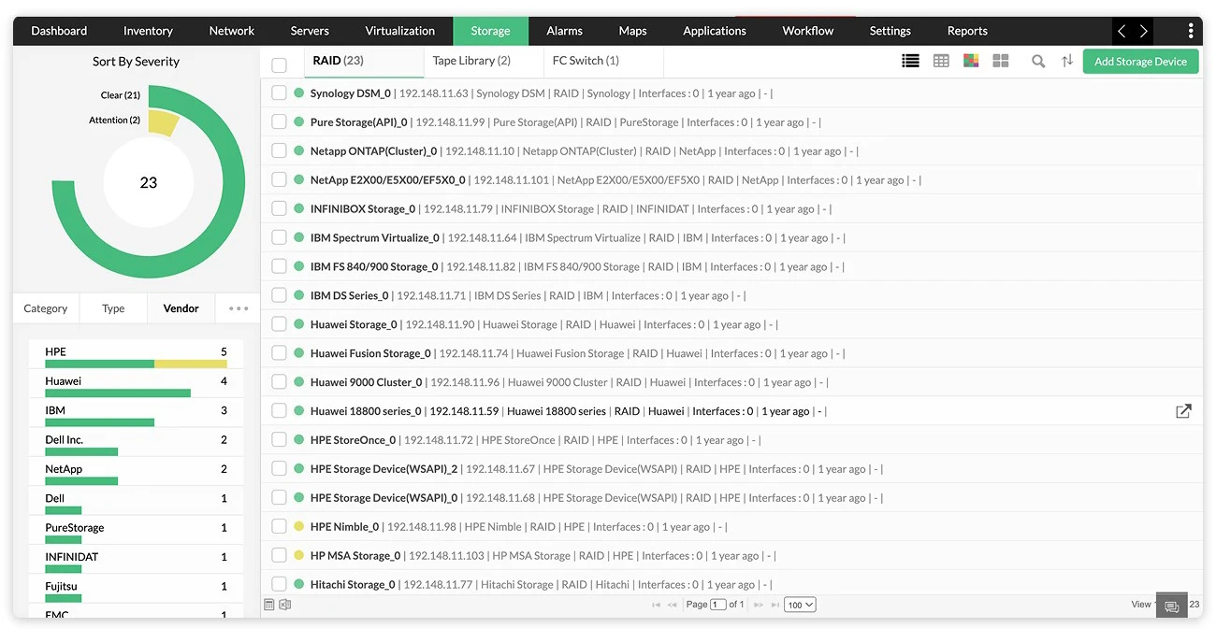
Task: Open IBM FS 840/900 Storage_0 device link
Action: [x=374, y=267]
